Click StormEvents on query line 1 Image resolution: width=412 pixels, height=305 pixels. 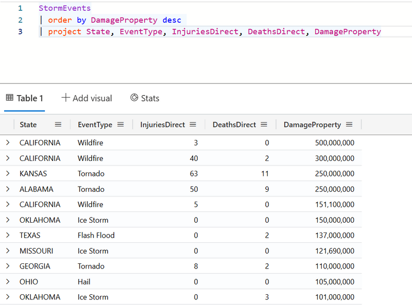click(65, 8)
